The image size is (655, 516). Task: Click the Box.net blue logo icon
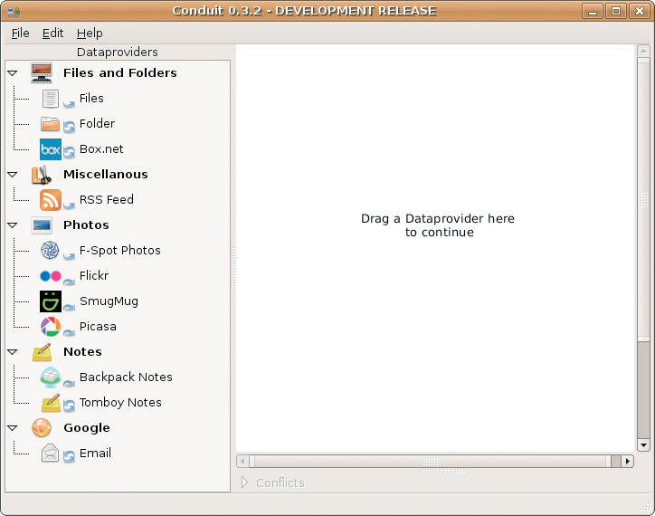coord(51,149)
